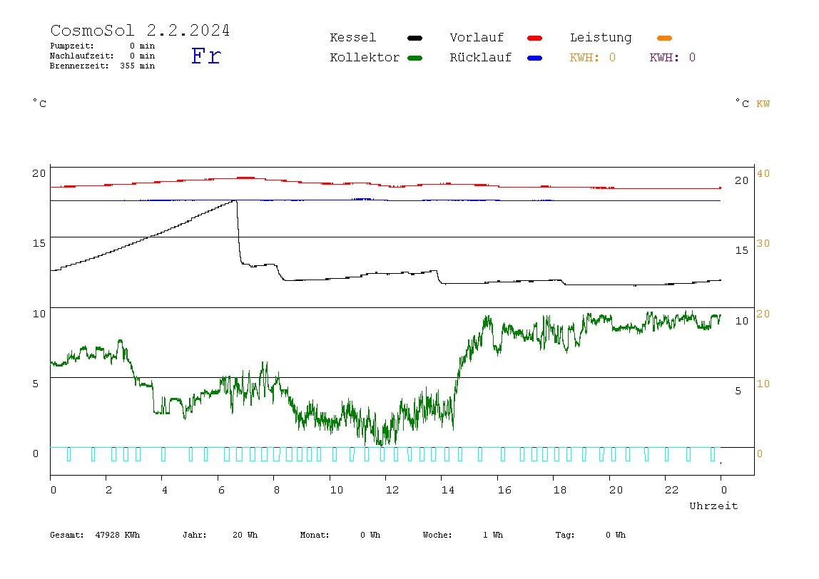819x579 pixels.
Task: Click the 6 hour tick label
Action: tap(221, 491)
